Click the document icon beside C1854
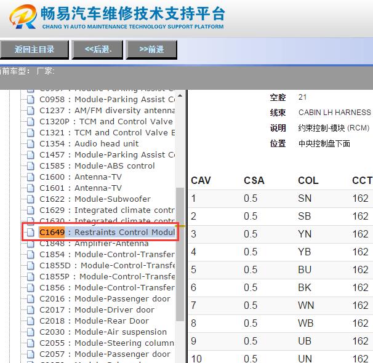373x363 pixels. pos(30,255)
